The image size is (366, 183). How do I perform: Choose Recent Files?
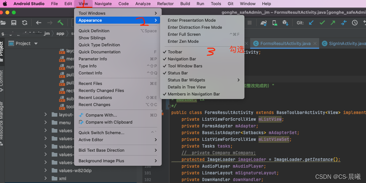pos(118,83)
